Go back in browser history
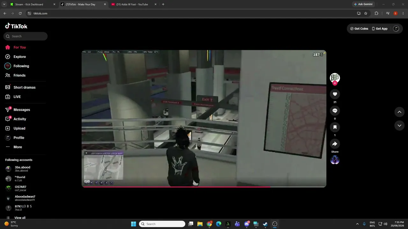This screenshot has width=408, height=229. 5,13
